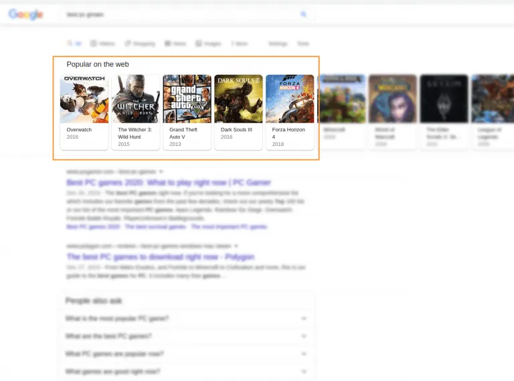Switch to the Videos results tab

pyautogui.click(x=102, y=44)
